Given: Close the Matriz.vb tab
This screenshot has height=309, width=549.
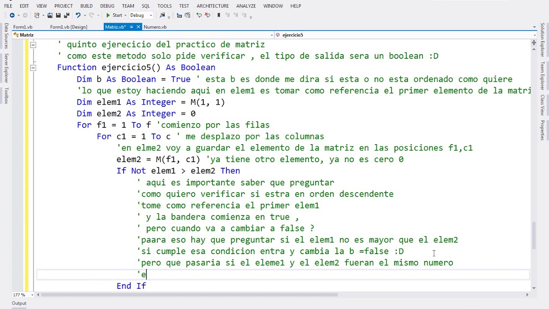Looking at the screenshot, I should click(138, 27).
